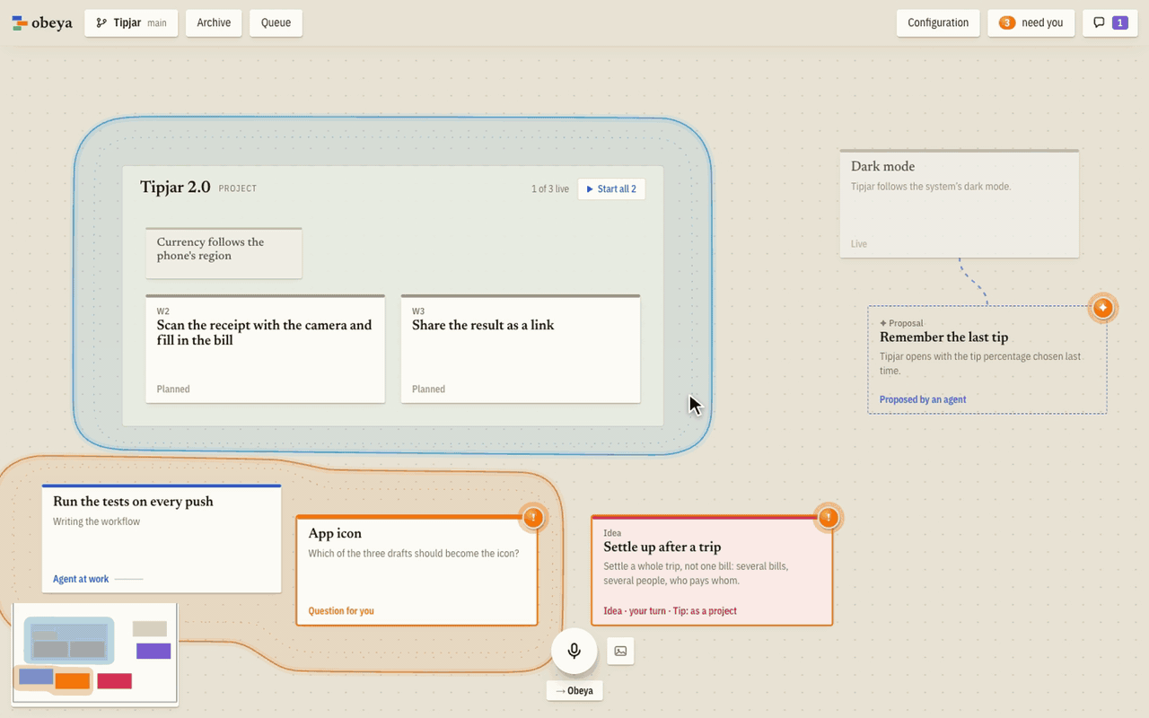Open the card Scan the receipt with the camera
This screenshot has width=1149, height=718.
tap(265, 348)
